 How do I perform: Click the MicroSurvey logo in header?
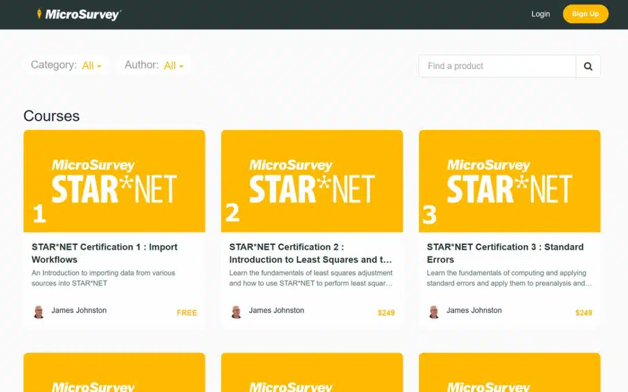(x=78, y=15)
